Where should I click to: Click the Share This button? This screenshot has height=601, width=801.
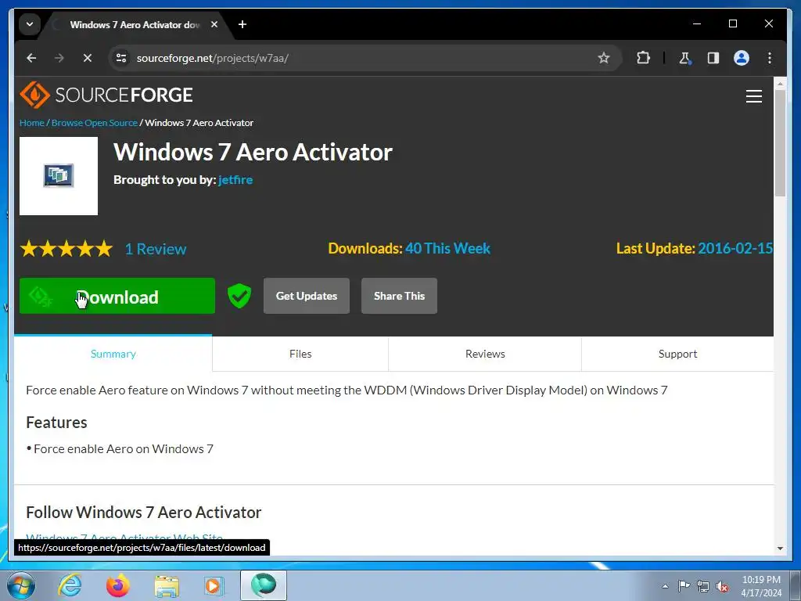click(x=399, y=296)
